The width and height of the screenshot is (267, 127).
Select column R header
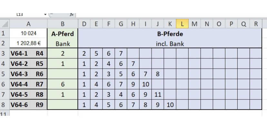[x=256, y=24]
